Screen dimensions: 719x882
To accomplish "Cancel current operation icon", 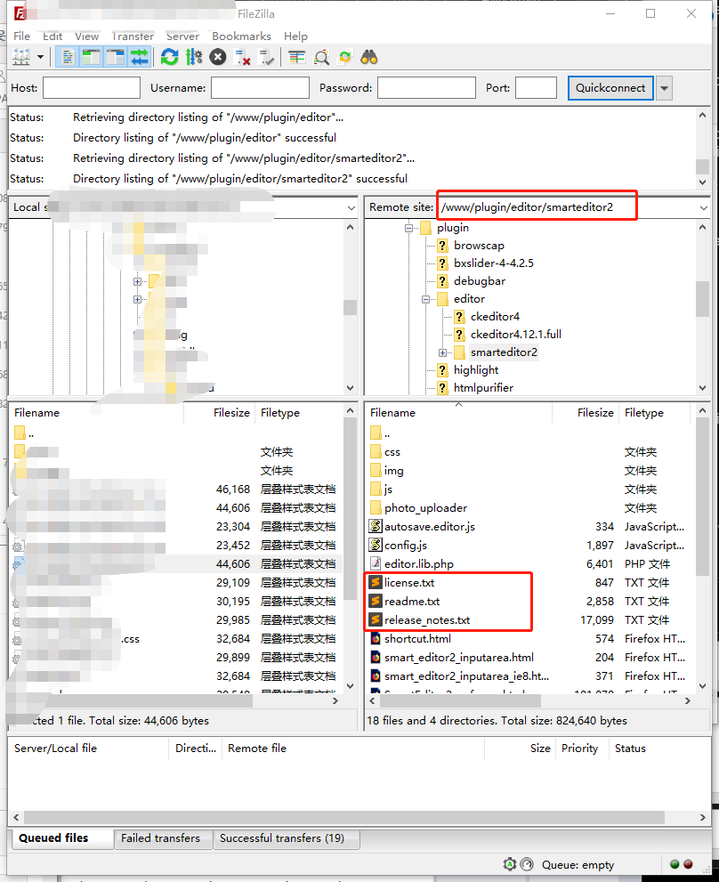I will tap(218, 57).
